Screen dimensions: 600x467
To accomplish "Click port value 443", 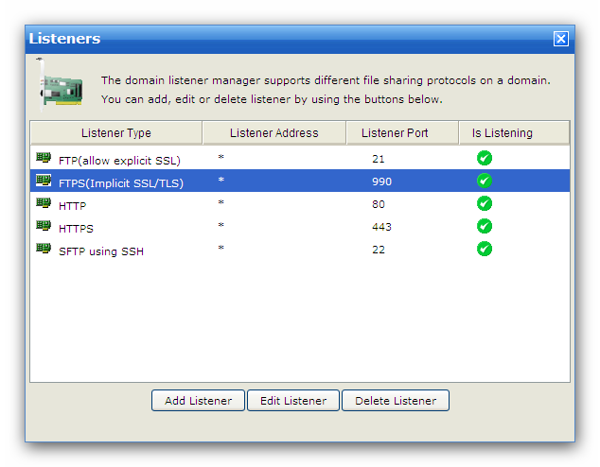I will 381,227.
